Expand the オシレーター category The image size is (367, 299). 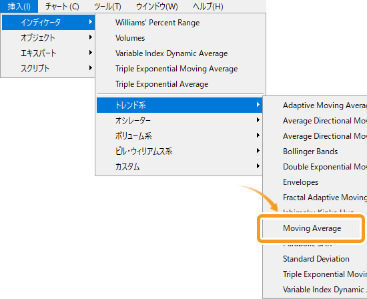click(x=179, y=120)
